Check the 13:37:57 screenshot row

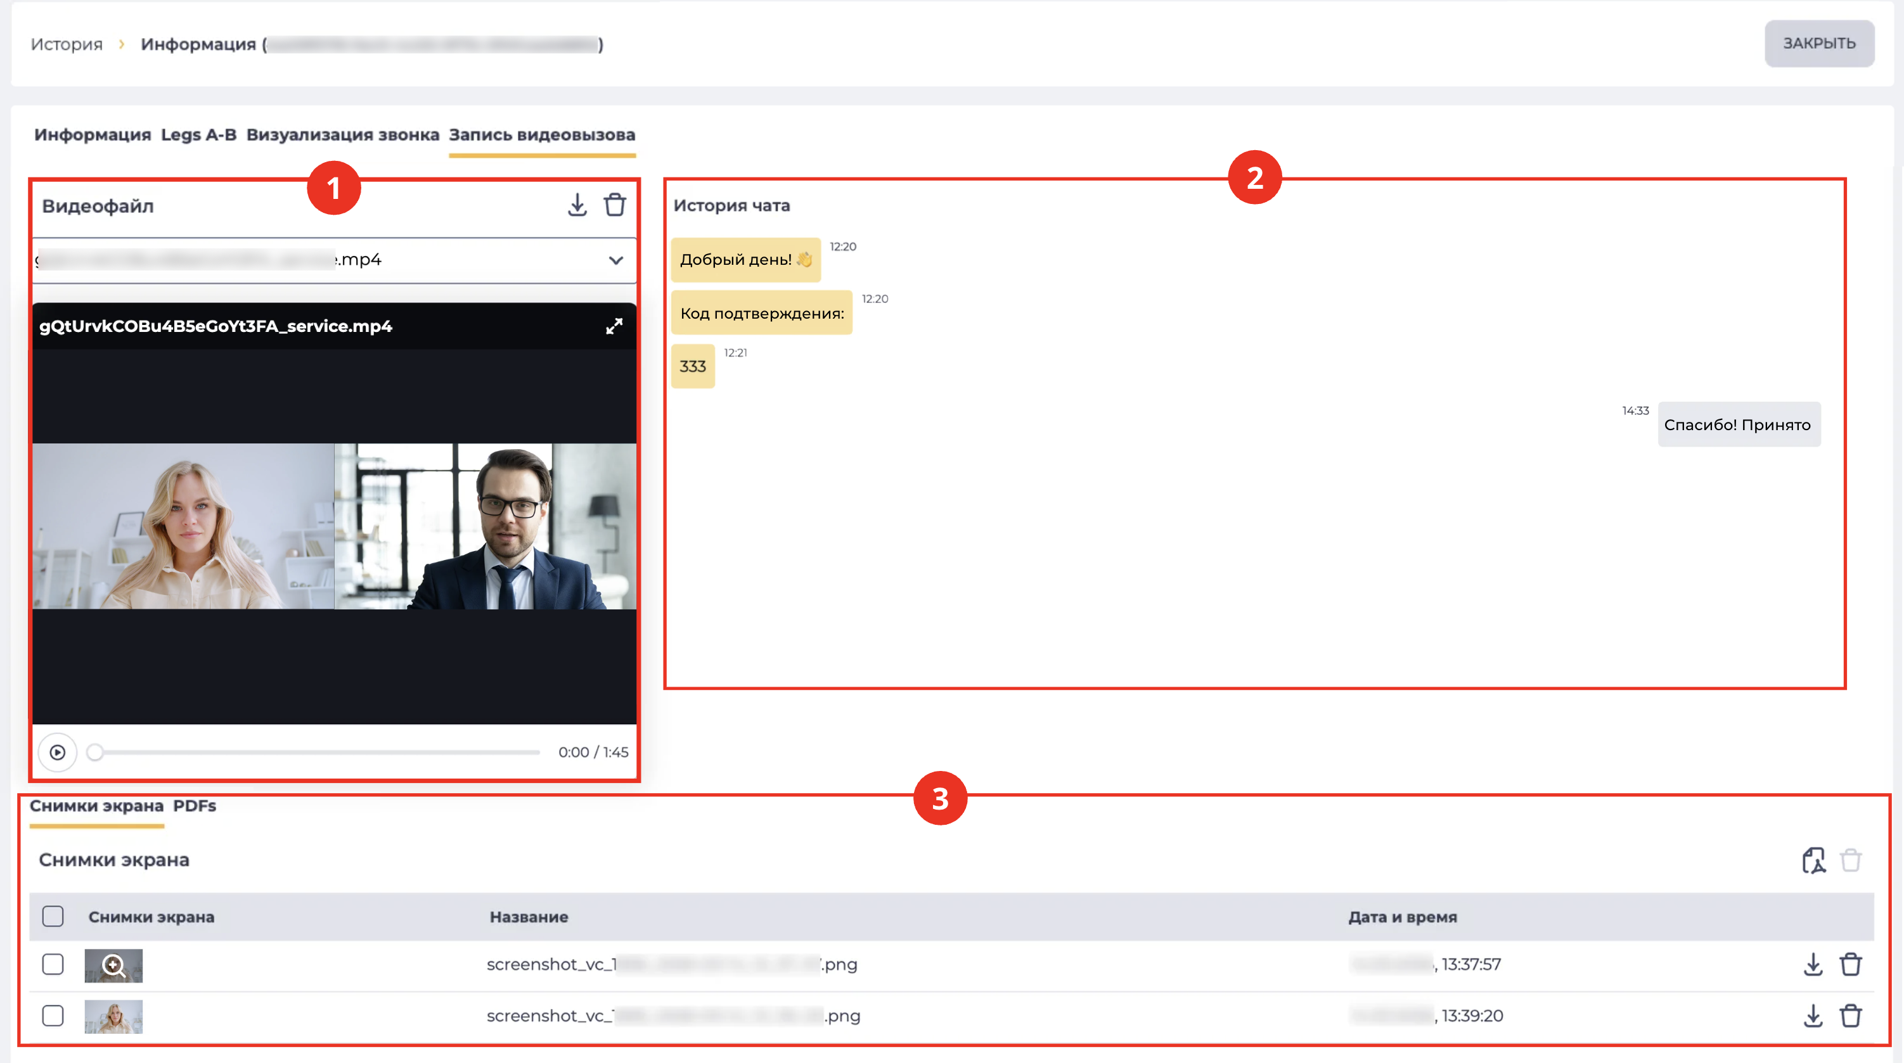pyautogui.click(x=53, y=964)
